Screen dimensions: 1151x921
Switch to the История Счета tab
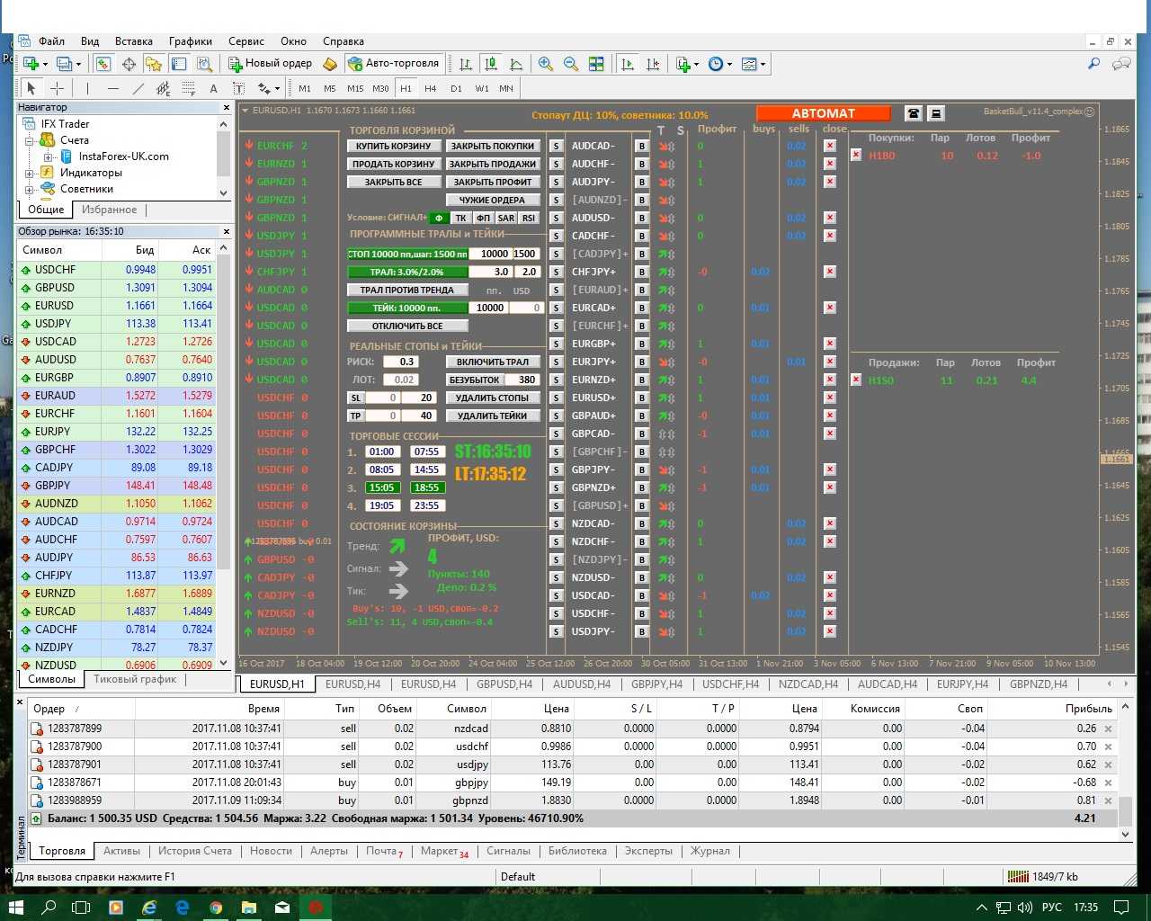pyautogui.click(x=194, y=851)
